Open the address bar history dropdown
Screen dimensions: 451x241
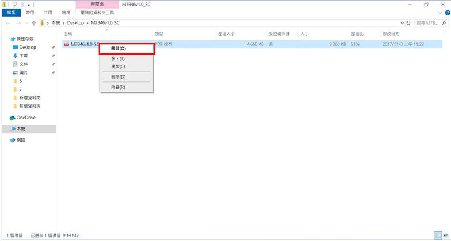tap(401, 23)
